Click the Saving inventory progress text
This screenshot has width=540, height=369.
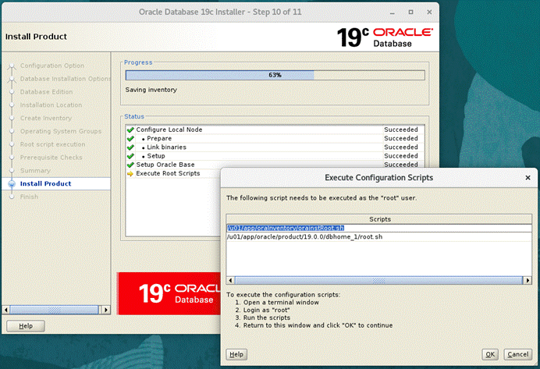(x=151, y=90)
